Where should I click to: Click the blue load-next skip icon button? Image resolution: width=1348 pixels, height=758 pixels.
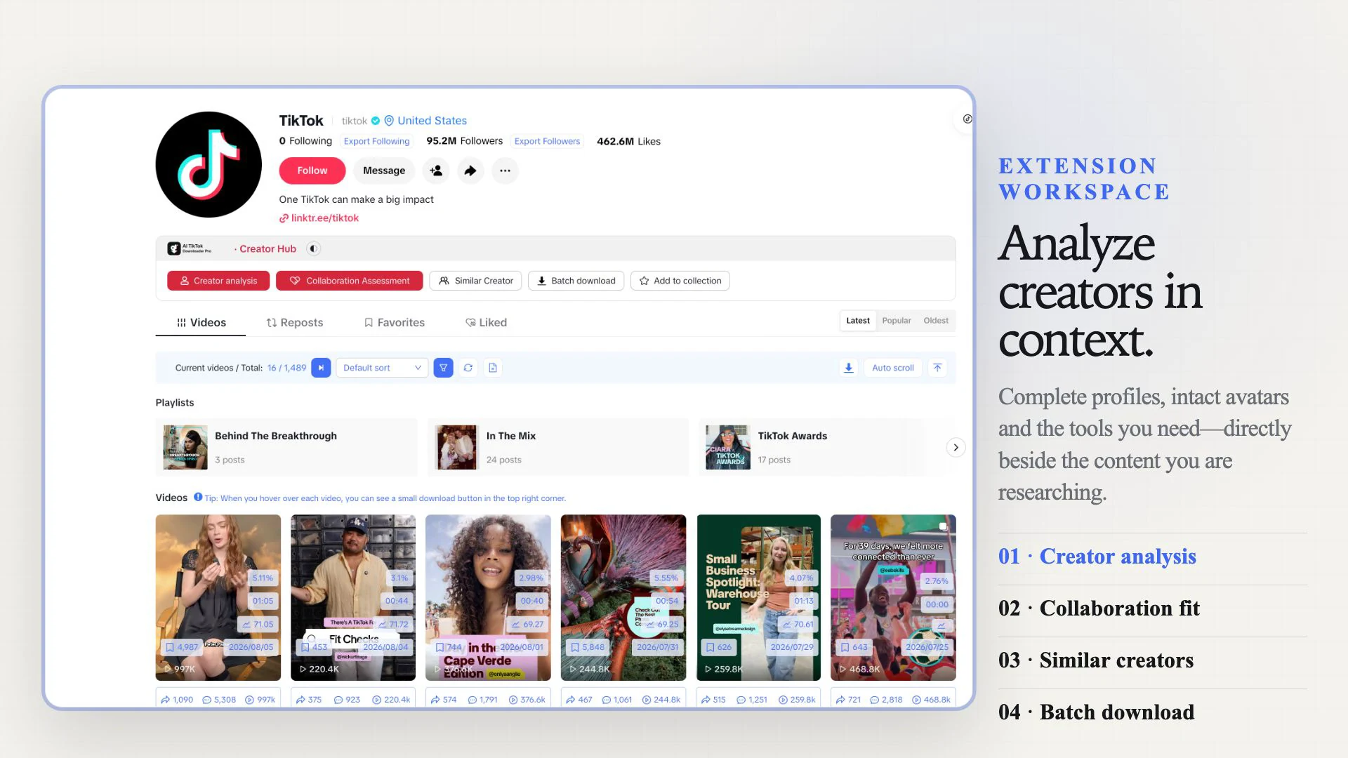(x=321, y=368)
